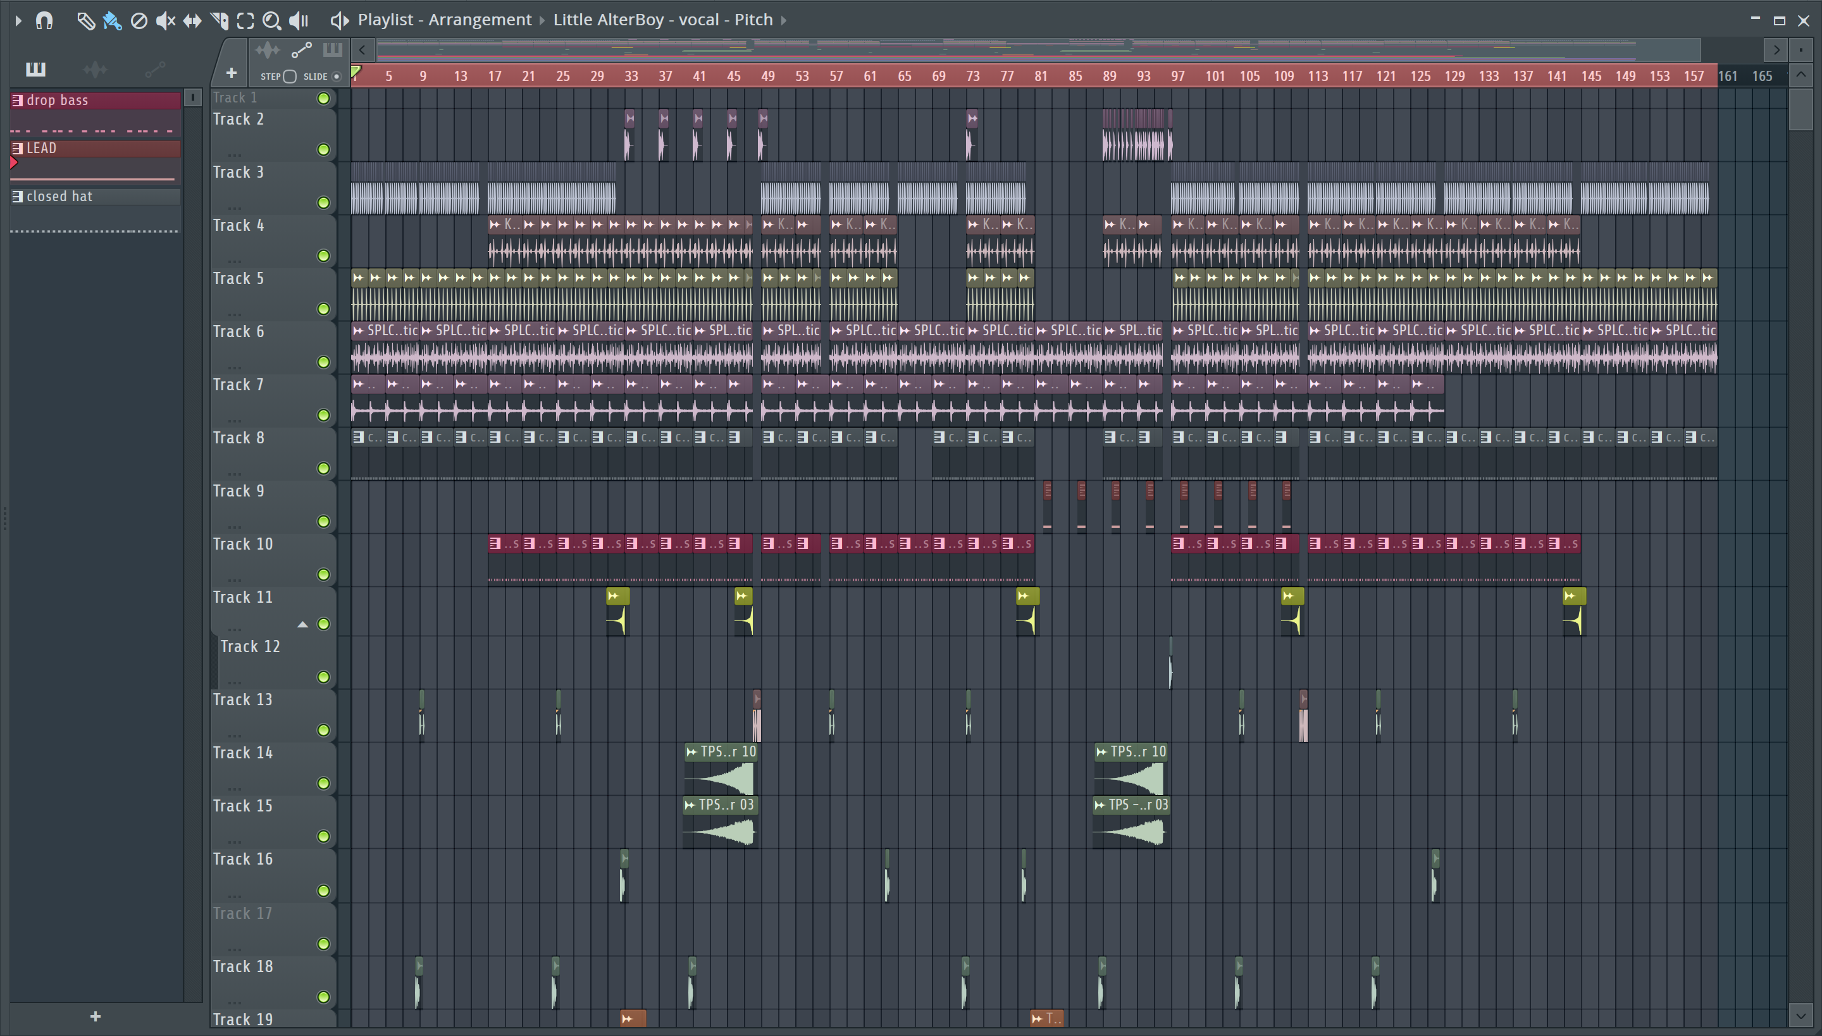Select the Select marquee tool

pyautogui.click(x=245, y=21)
